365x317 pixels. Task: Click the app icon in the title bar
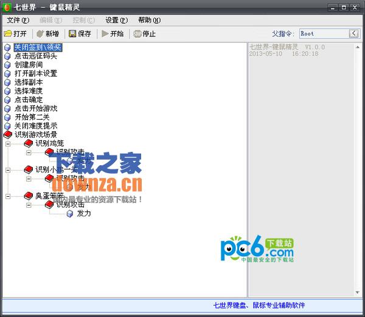(7, 7)
